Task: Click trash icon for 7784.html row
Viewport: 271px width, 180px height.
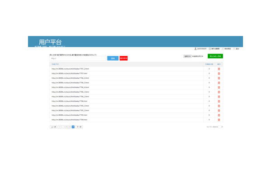Action: pyautogui.click(x=219, y=120)
